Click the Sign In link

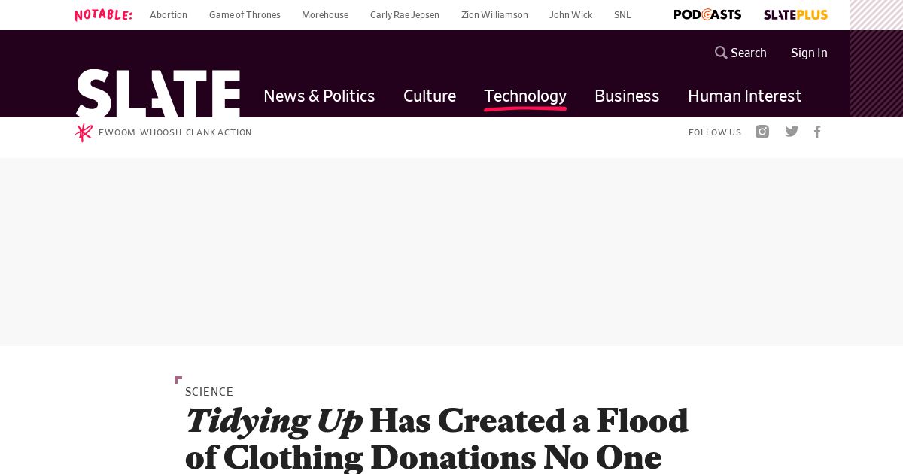[x=809, y=53]
